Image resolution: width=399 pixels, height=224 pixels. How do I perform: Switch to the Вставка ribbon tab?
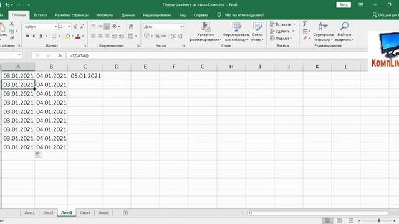(40, 15)
